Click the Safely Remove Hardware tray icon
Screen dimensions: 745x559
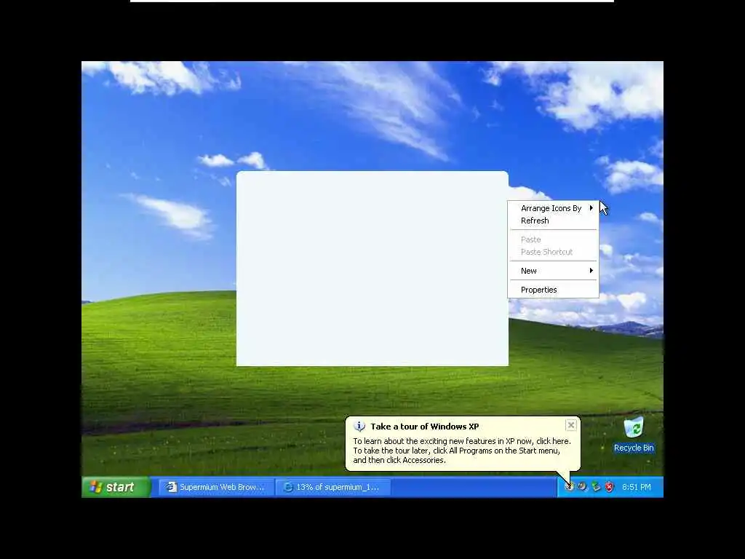pyautogui.click(x=596, y=486)
